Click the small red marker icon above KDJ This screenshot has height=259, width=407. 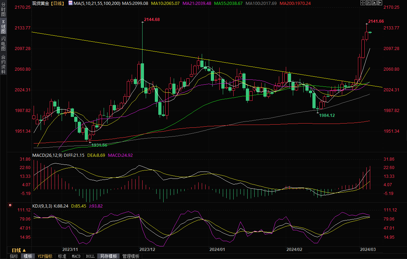10,205
